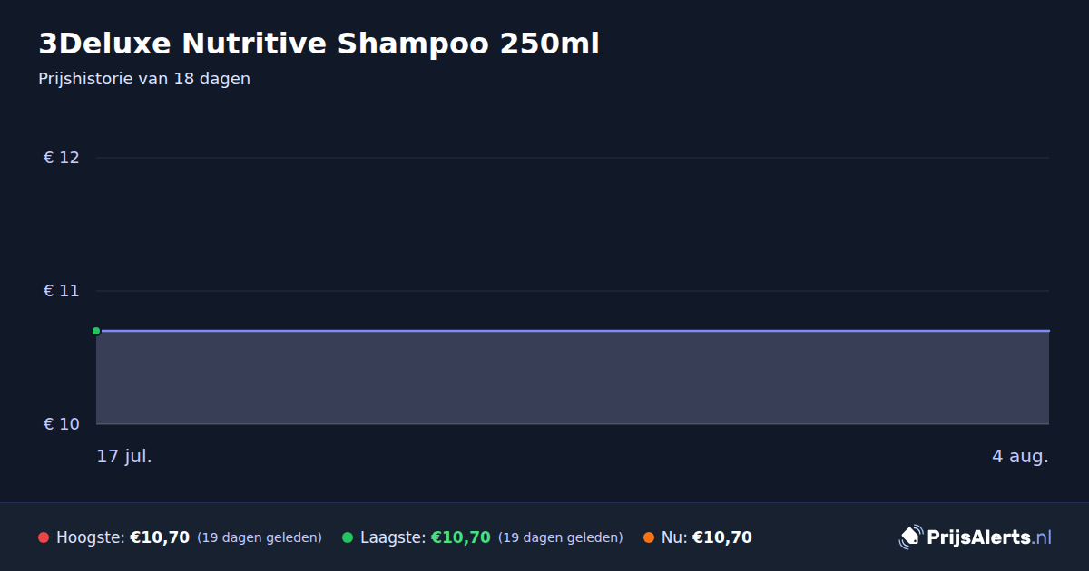Click the '19 dagen geleden' note after Laagste
The height and width of the screenshot is (571, 1089).
[561, 537]
